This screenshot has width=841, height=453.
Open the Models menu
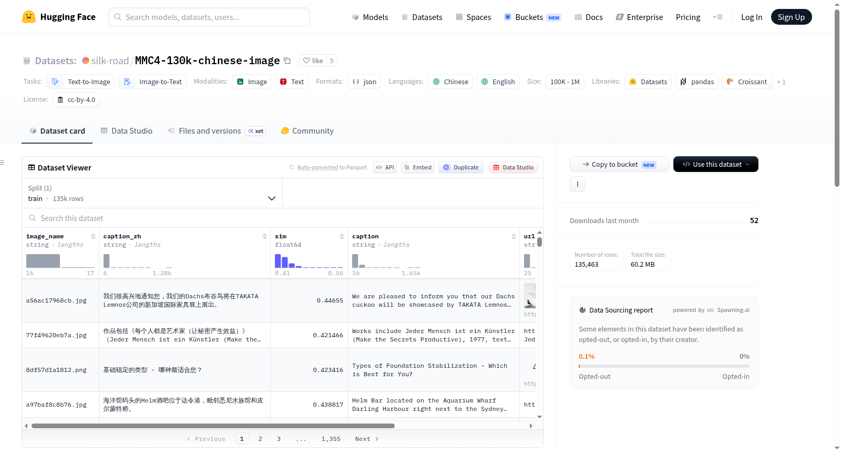point(370,17)
